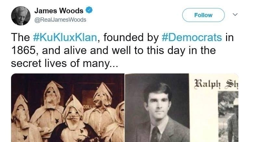This screenshot has width=254, height=142.
Task: Click the tweet text 'secret lives of many...'
Action: 65,63
